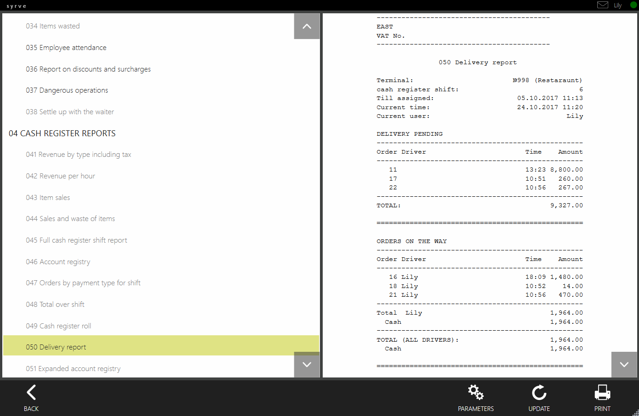Image resolution: width=639 pixels, height=416 pixels.
Task: Refresh report with Update icon
Action: [539, 393]
